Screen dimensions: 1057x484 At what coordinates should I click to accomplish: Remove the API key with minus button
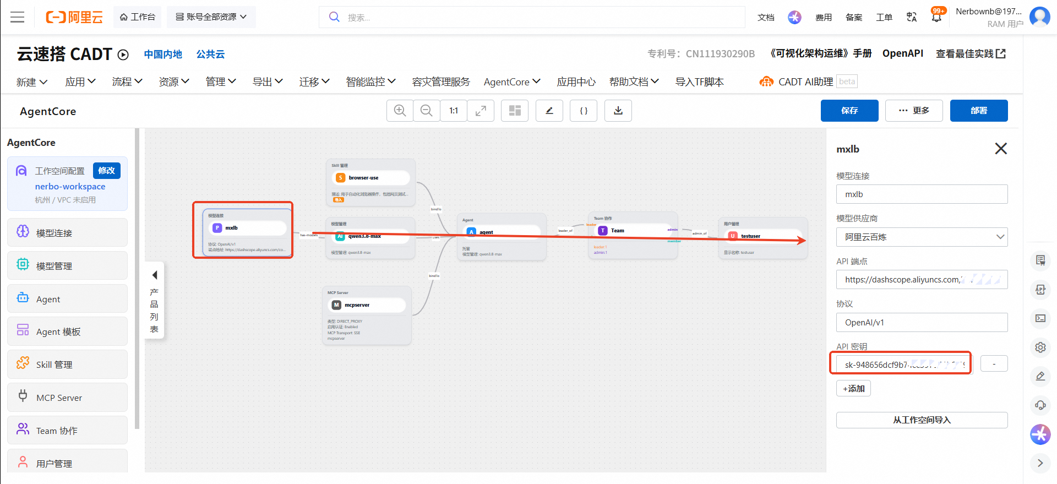pyautogui.click(x=994, y=364)
